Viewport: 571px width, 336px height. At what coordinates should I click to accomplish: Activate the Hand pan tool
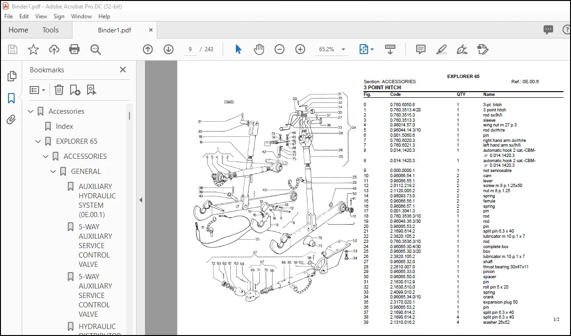[x=259, y=49]
